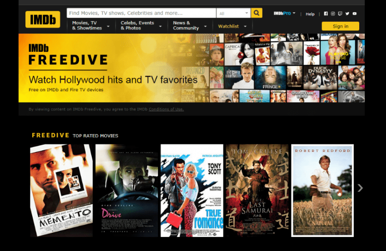Focus the Find Movies search field
This screenshot has height=251, width=386.
click(141, 13)
